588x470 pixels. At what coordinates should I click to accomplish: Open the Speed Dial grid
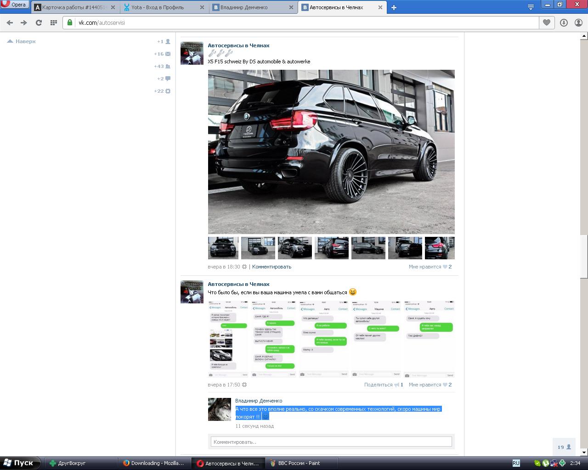[x=53, y=22]
